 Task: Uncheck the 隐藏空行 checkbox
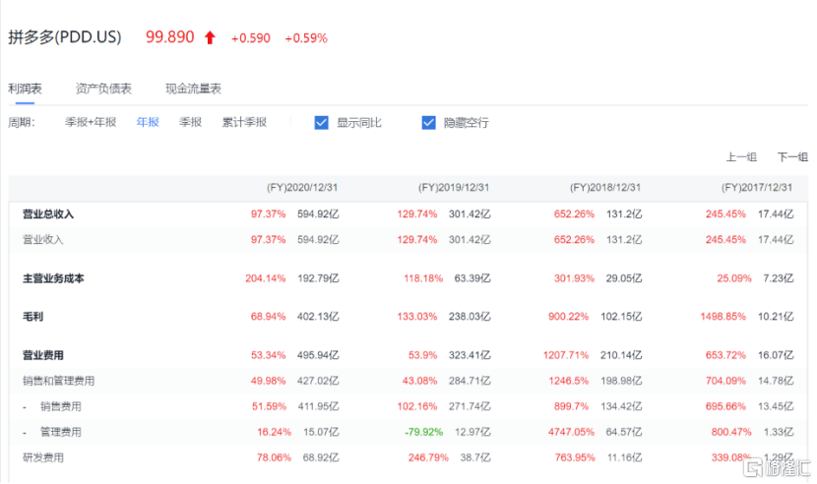428,123
